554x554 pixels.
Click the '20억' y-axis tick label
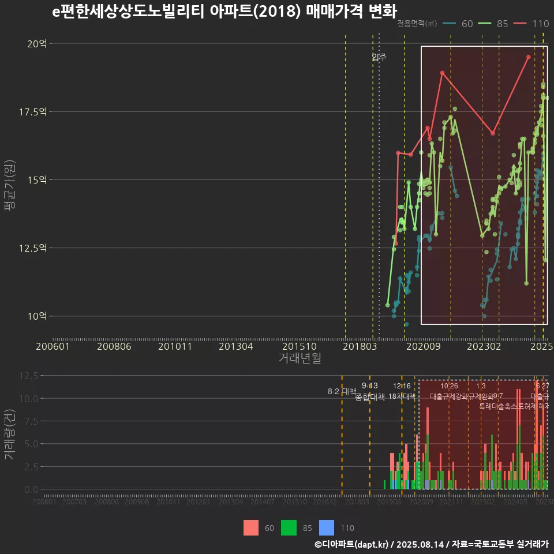37,44
